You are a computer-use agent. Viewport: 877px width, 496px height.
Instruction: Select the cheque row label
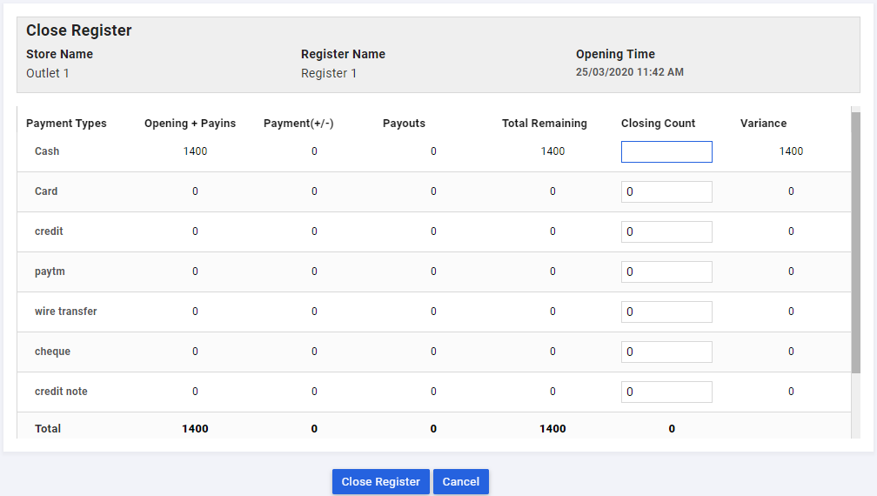(52, 352)
